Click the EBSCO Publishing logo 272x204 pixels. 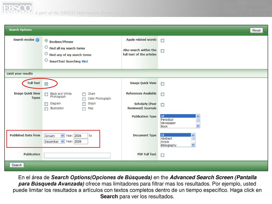pos(17,8)
